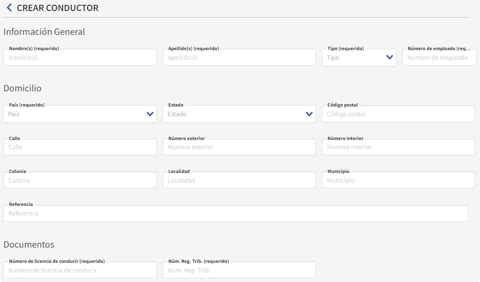Select the Número de empleado field
Image resolution: width=480 pixels, height=282 pixels.
439,58
